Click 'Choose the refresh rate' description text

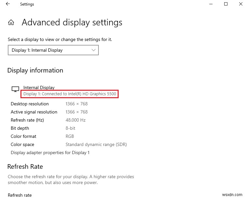point(71,179)
